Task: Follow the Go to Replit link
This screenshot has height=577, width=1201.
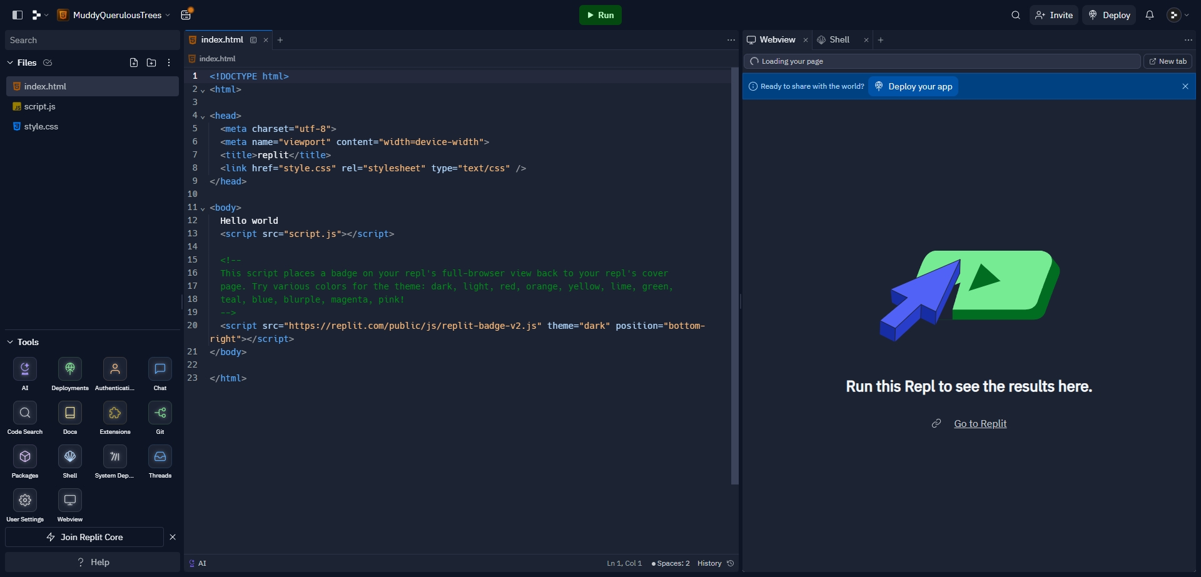Action: [980, 424]
